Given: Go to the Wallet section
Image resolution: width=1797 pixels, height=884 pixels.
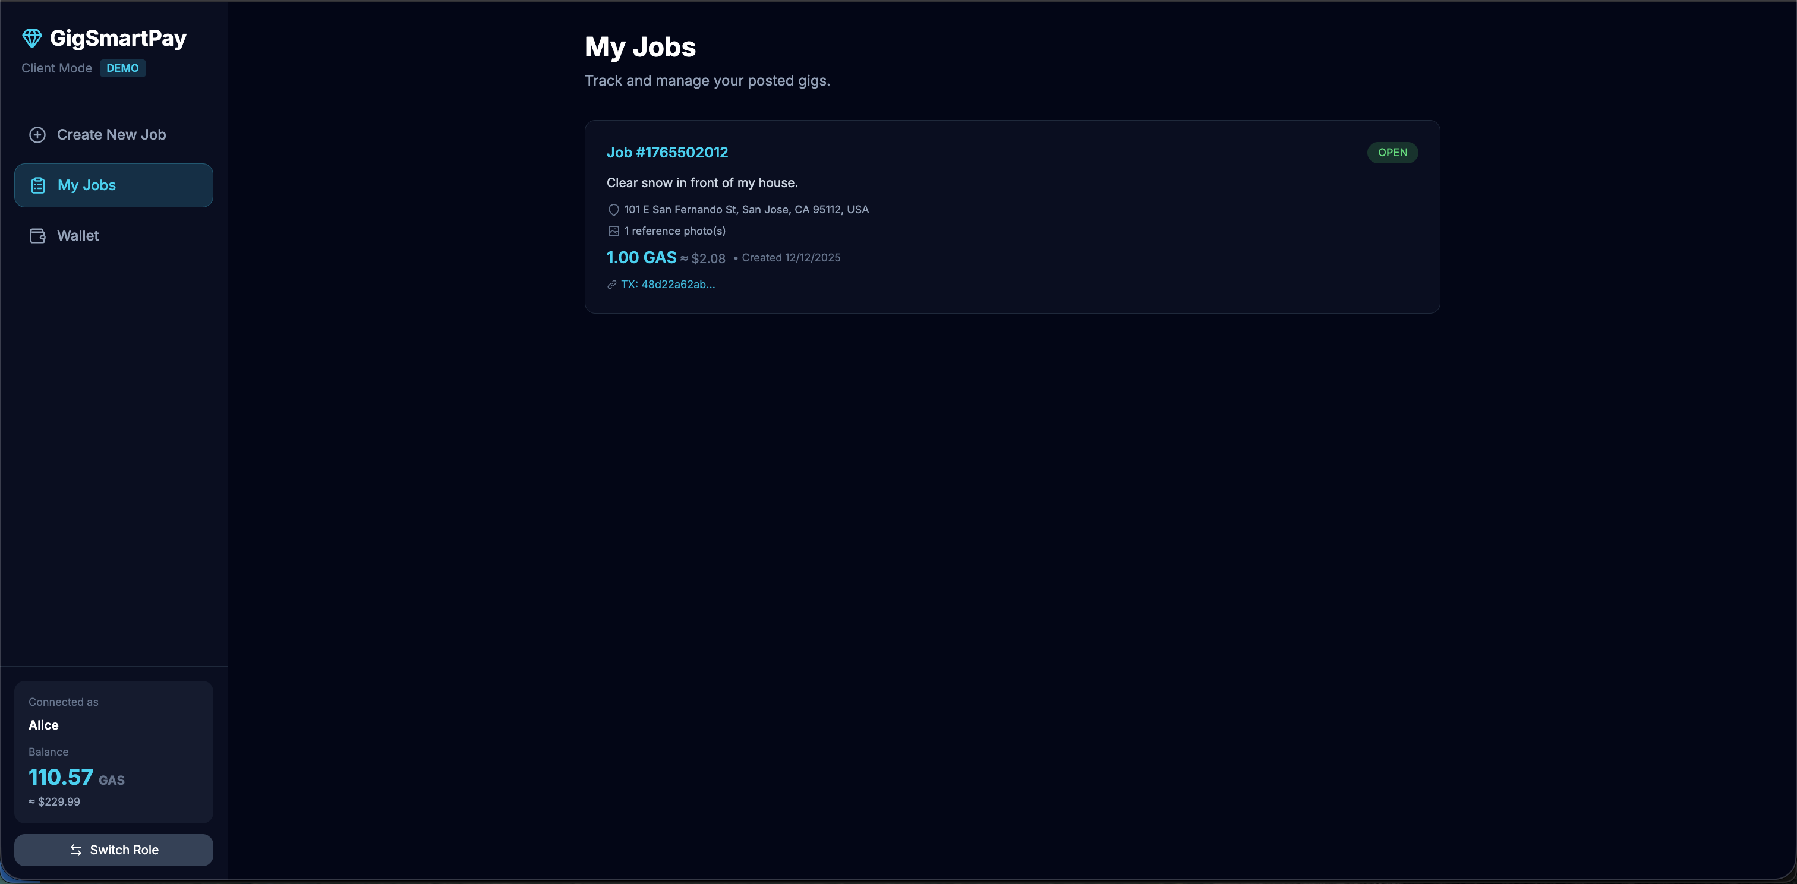Looking at the screenshot, I should [x=77, y=236].
